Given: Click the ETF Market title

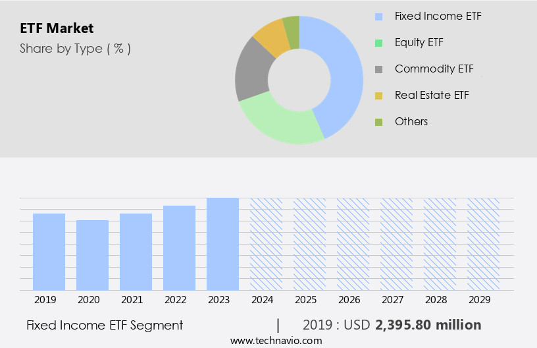Looking at the screenshot, I should click(x=57, y=28).
